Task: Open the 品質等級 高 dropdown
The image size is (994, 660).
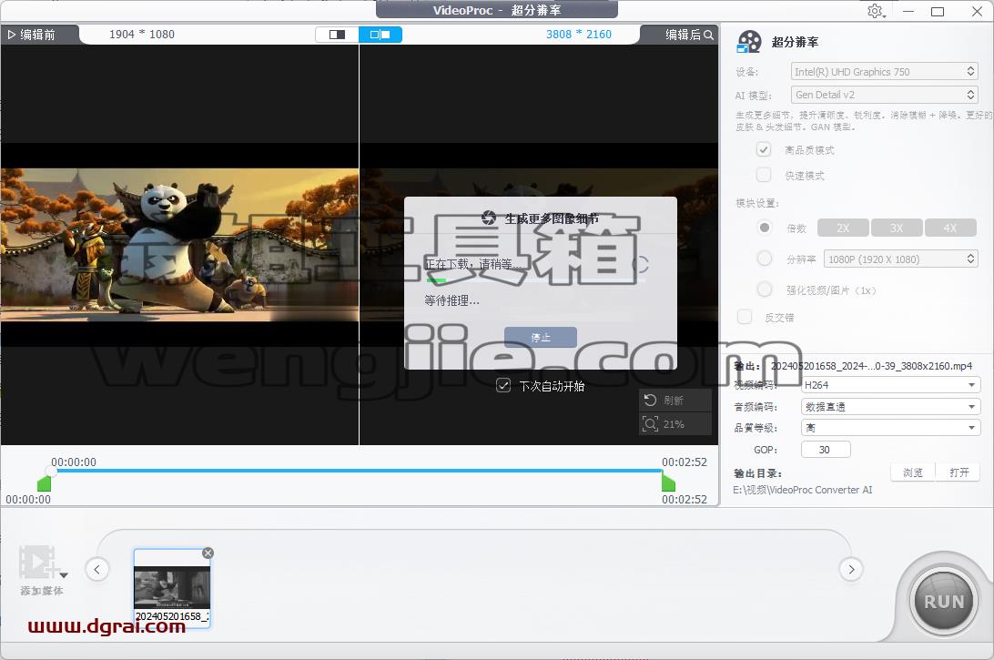Action: pyautogui.click(x=890, y=428)
